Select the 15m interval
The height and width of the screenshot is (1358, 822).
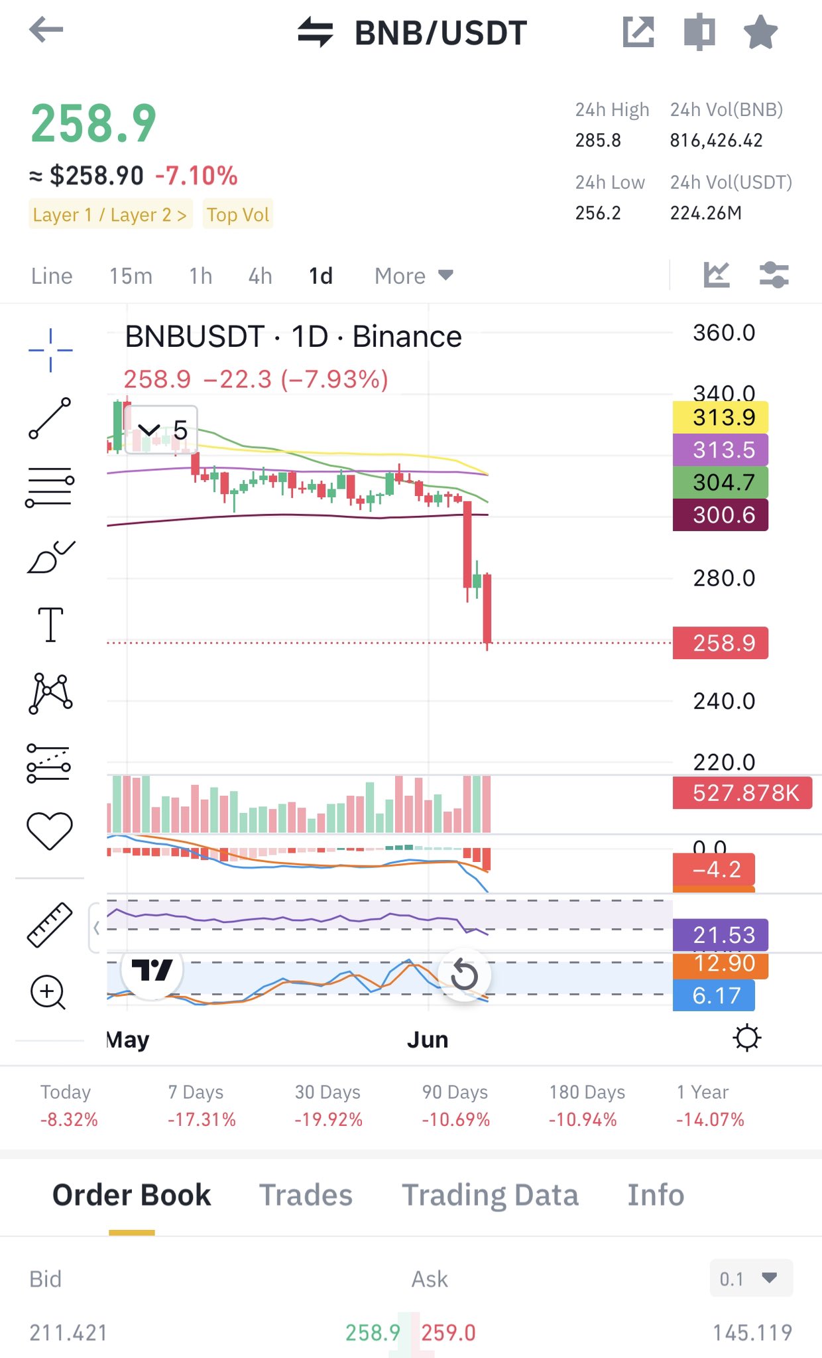point(131,276)
